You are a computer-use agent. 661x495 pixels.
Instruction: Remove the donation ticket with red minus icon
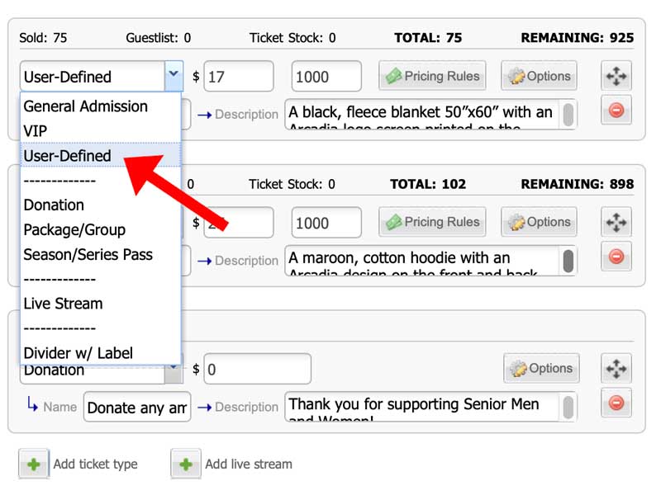click(x=616, y=403)
